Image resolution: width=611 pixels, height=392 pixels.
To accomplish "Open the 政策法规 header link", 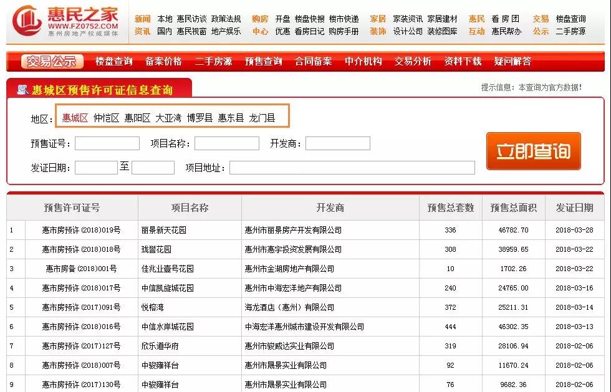I will [226, 19].
